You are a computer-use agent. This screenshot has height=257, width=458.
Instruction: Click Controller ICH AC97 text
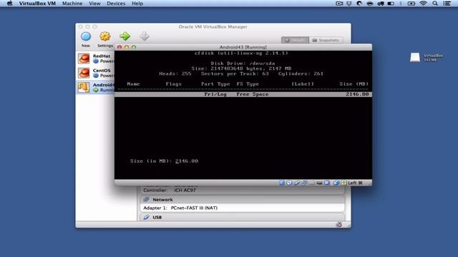click(170, 191)
